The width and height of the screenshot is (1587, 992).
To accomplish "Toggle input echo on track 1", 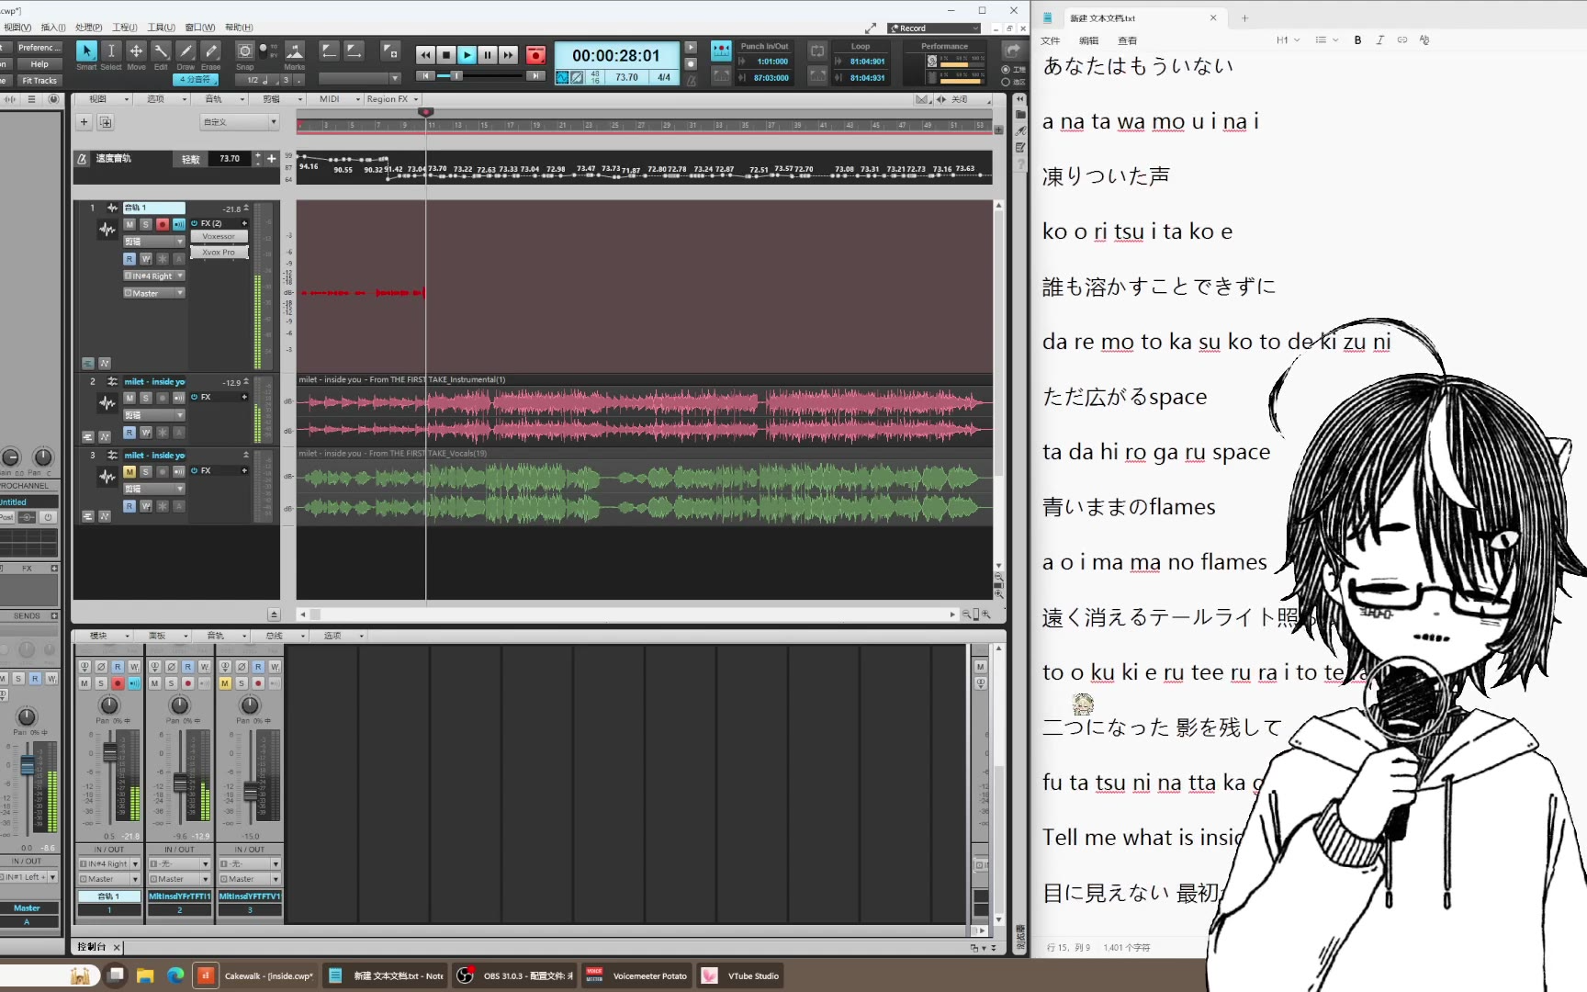I will coord(179,224).
